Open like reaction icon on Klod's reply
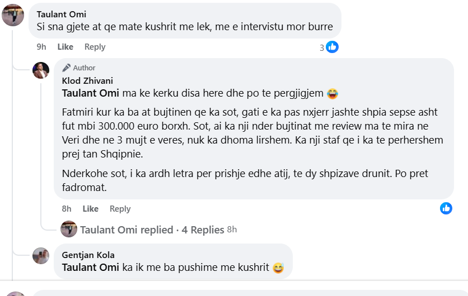Screen dimensions: 468x296 click(446, 208)
